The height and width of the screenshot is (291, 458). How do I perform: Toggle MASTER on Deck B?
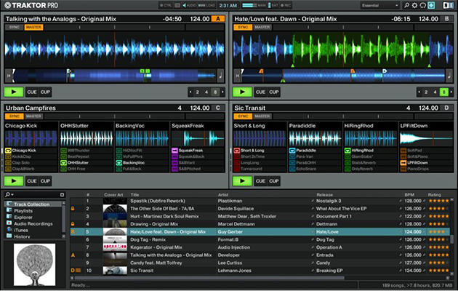pos(262,27)
